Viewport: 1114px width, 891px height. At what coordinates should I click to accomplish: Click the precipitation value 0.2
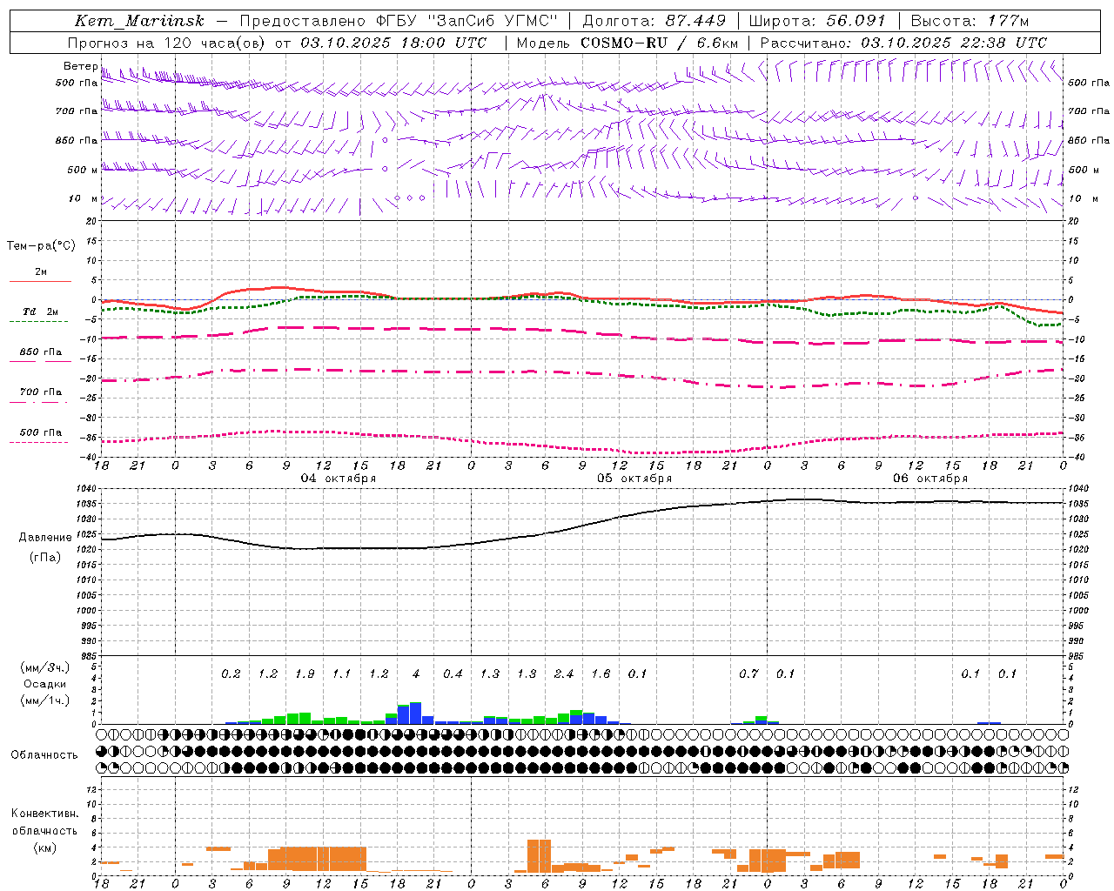[x=231, y=674]
